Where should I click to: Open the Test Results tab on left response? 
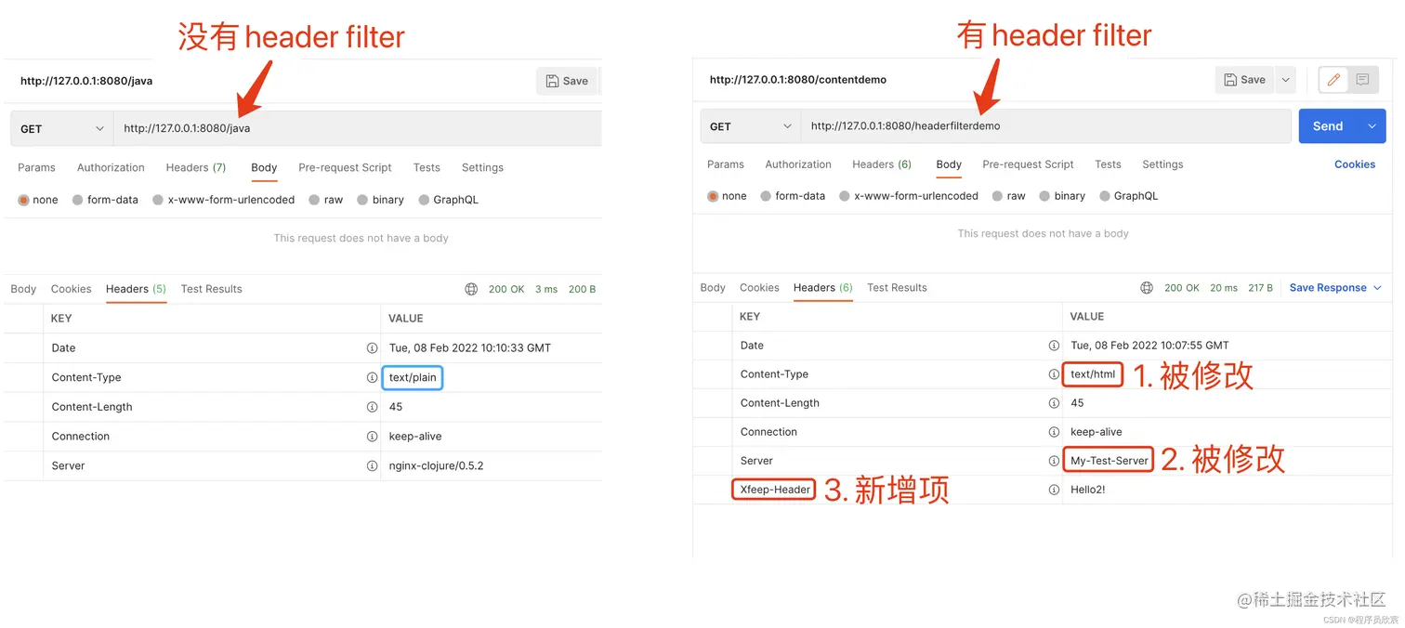211,289
